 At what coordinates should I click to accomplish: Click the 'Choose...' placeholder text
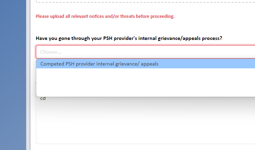point(51,52)
